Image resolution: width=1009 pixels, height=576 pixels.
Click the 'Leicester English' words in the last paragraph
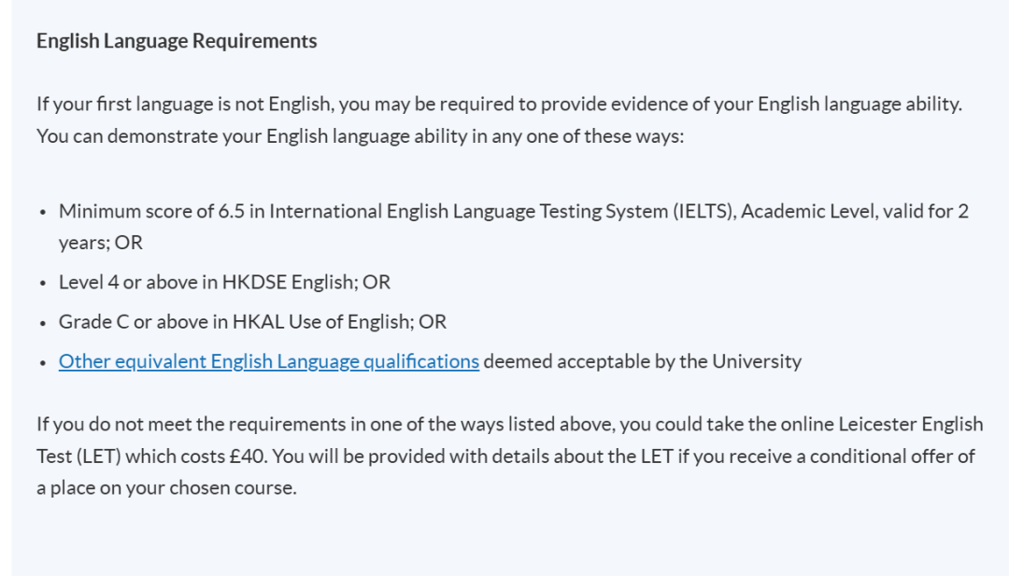[911, 424]
